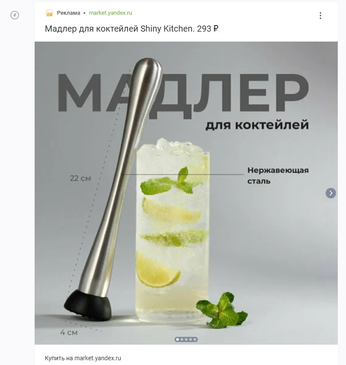This screenshot has width=346, height=365.
Task: Select the second carousel indicator dot
Action: click(x=182, y=339)
